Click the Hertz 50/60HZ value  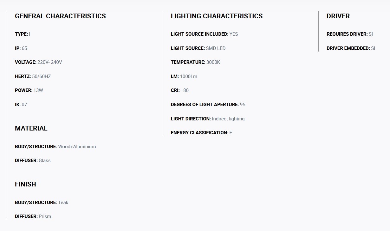pos(42,76)
